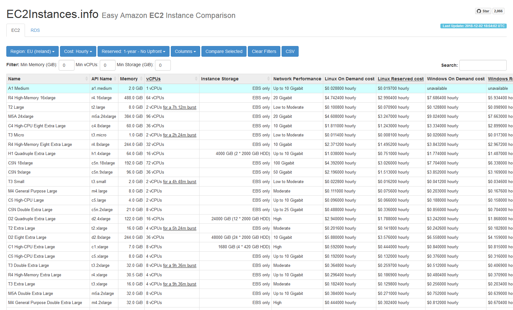Screen dimensions: 513x310
Task: Open the Region: EU (Ireland) dropdown
Action: coord(33,51)
